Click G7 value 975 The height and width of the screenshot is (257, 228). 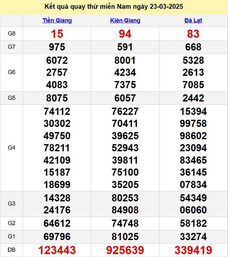point(57,47)
